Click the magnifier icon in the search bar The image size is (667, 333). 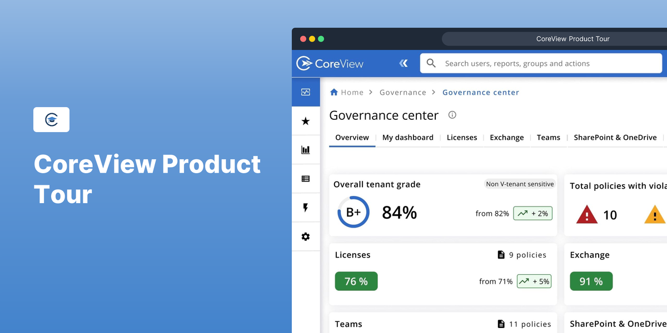431,63
